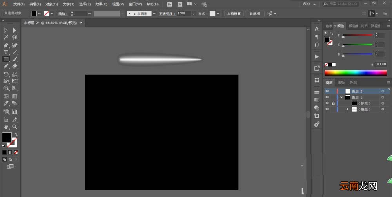The image size is (392, 197).
Task: Click target circle of <编组>
Action: [x=383, y=109]
